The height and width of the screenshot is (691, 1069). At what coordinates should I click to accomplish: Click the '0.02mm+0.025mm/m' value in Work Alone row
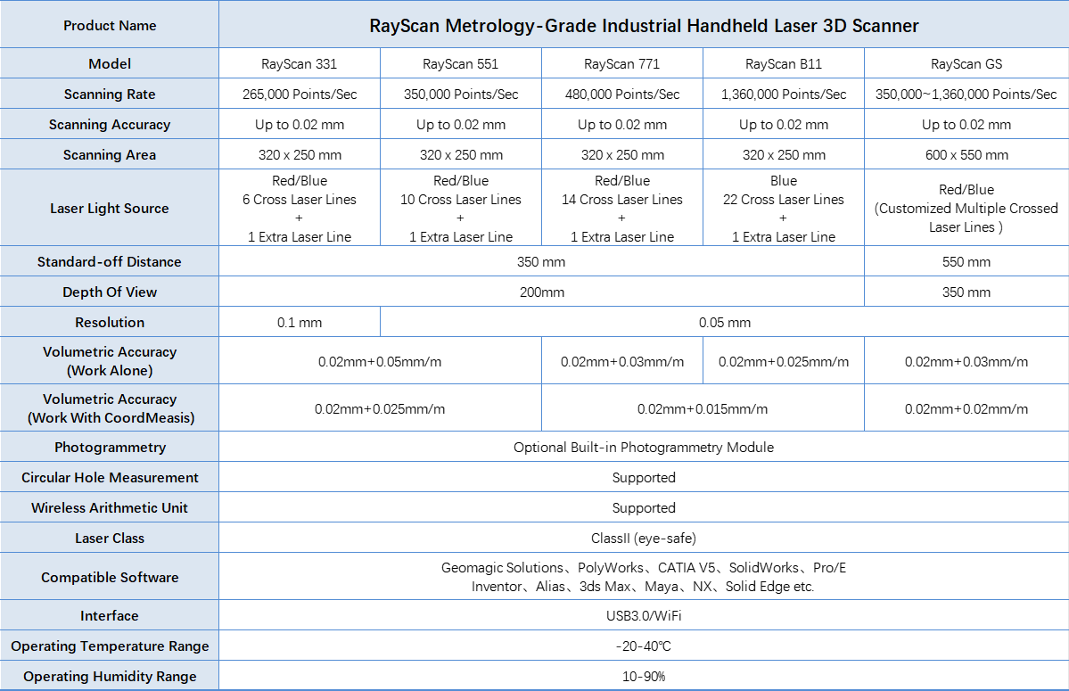pos(784,362)
